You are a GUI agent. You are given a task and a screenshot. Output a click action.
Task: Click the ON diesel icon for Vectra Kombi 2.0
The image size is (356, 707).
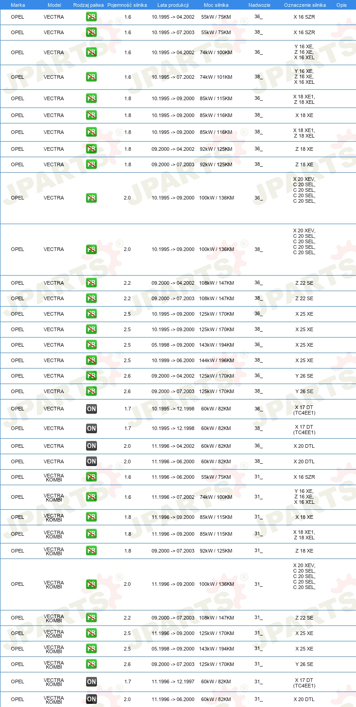tap(92, 699)
